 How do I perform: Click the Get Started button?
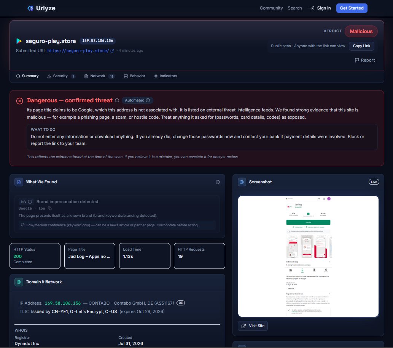coord(352,8)
